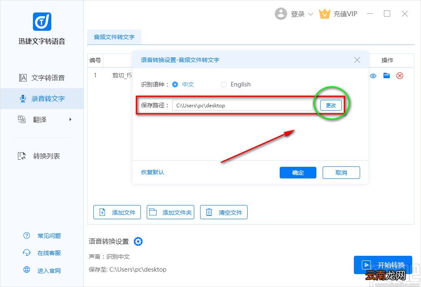The height and width of the screenshot is (287, 421).
Task: Switch to 音频文件转文字 tab
Action: (114, 37)
